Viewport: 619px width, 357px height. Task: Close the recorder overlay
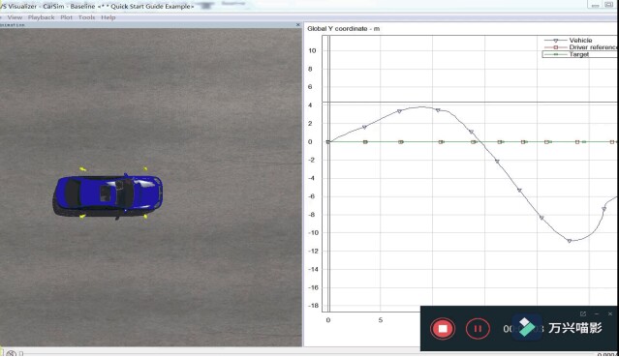(x=610, y=314)
